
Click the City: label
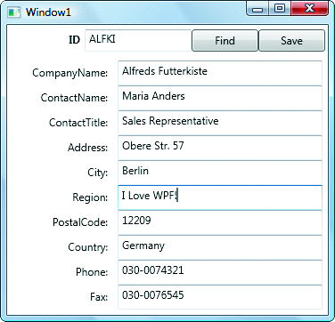click(x=97, y=173)
